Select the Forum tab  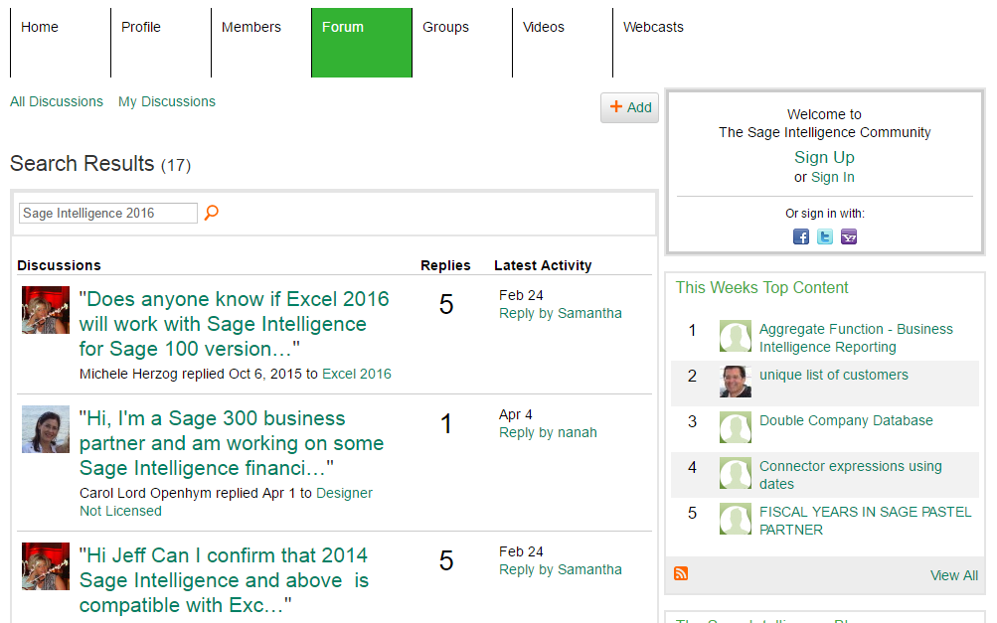[x=362, y=43]
